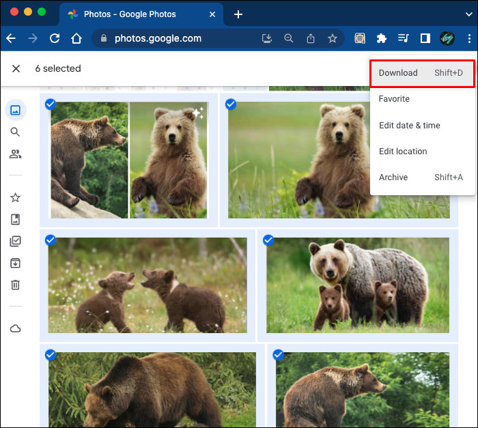Open Albums icon in sidebar
Screen dimensions: 478x428
[15, 220]
